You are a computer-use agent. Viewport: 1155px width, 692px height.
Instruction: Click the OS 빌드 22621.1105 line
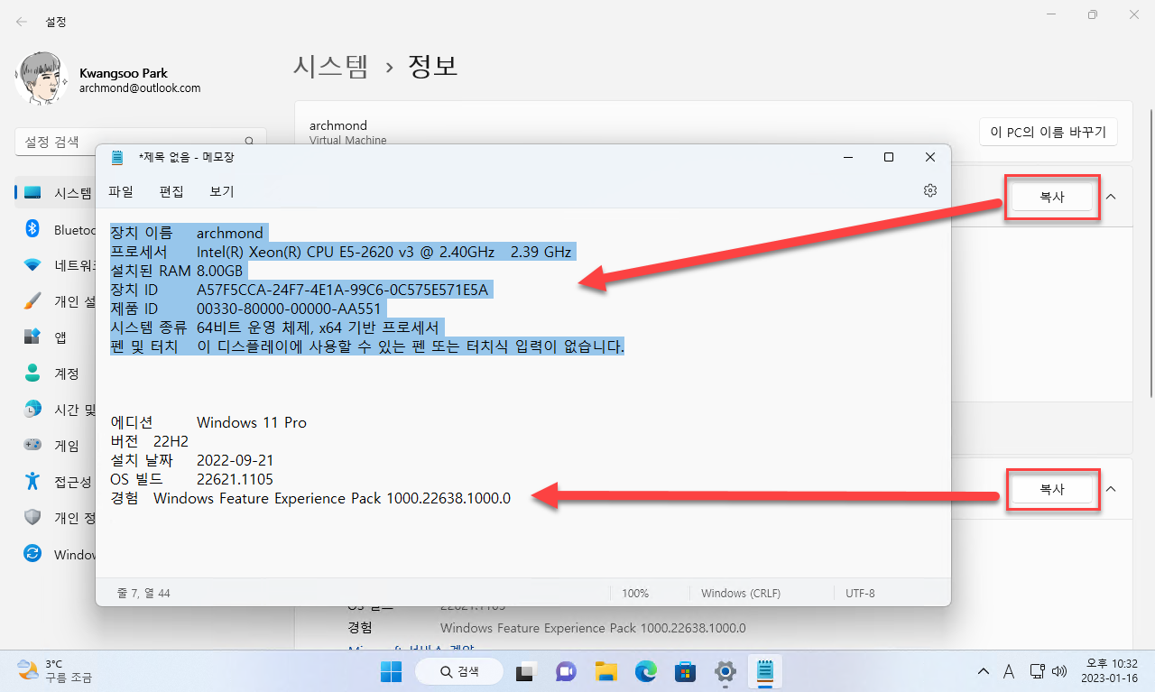191,479
